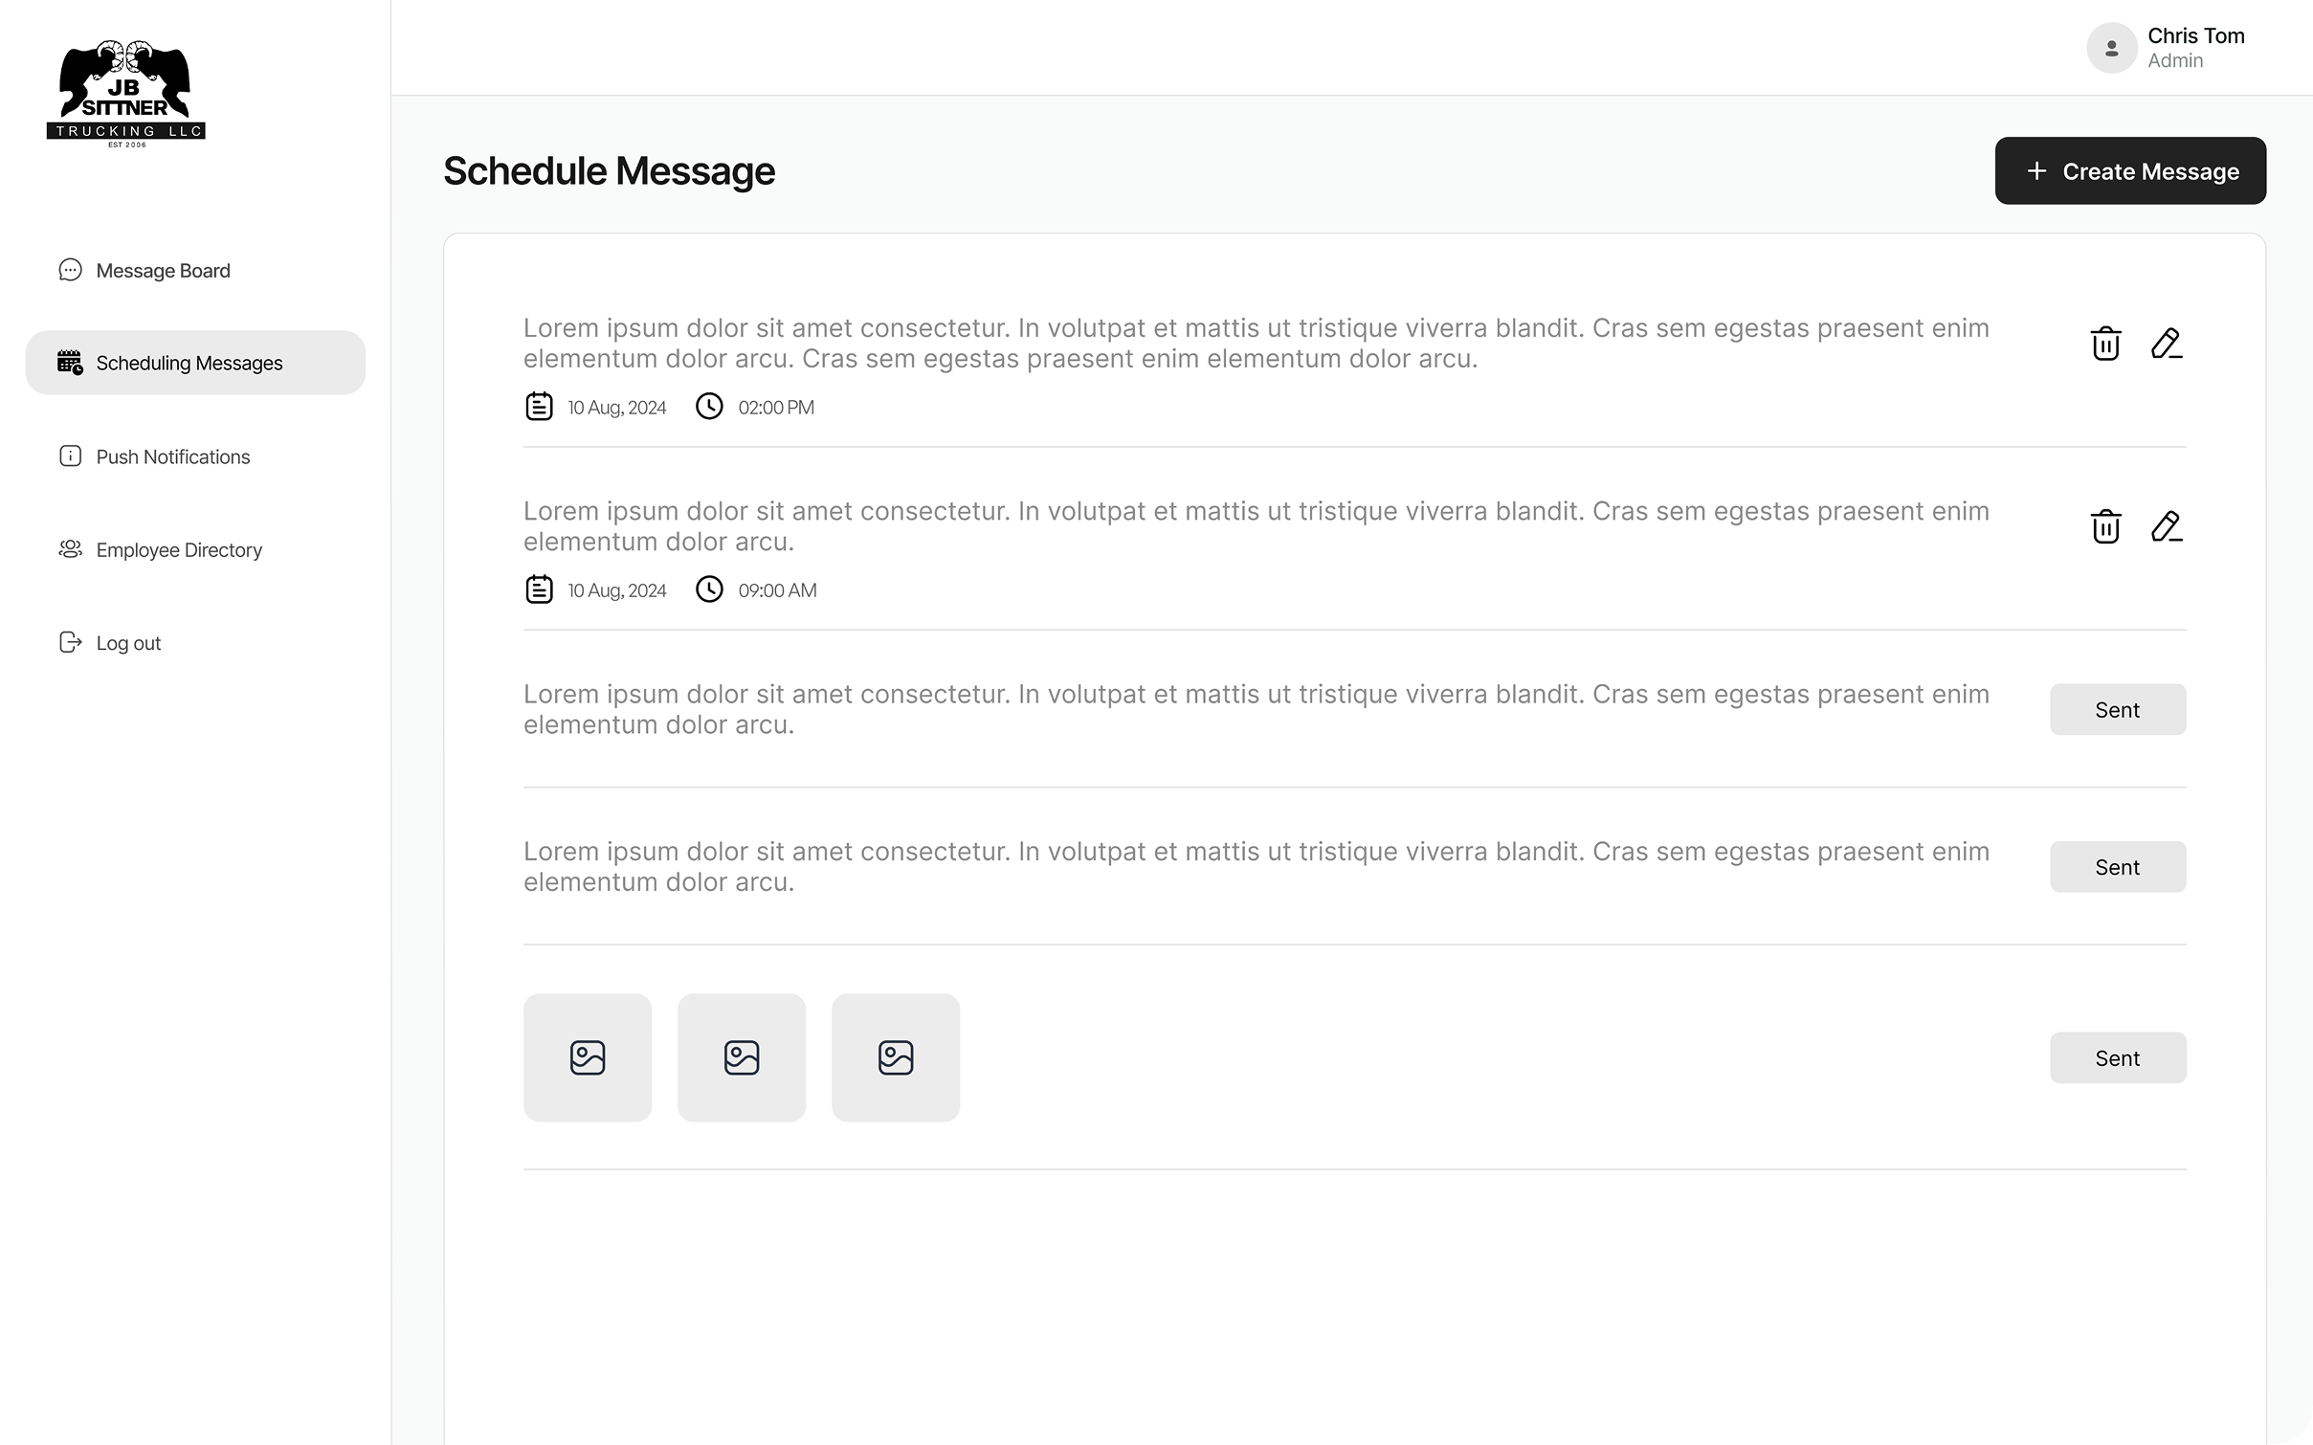Click the clock icon beside 02:00 PM
2313x1445 pixels.
pyautogui.click(x=709, y=406)
